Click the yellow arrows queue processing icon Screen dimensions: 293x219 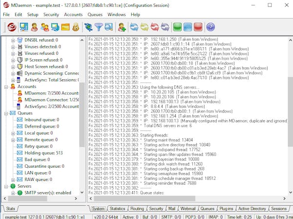[x=145, y=27]
